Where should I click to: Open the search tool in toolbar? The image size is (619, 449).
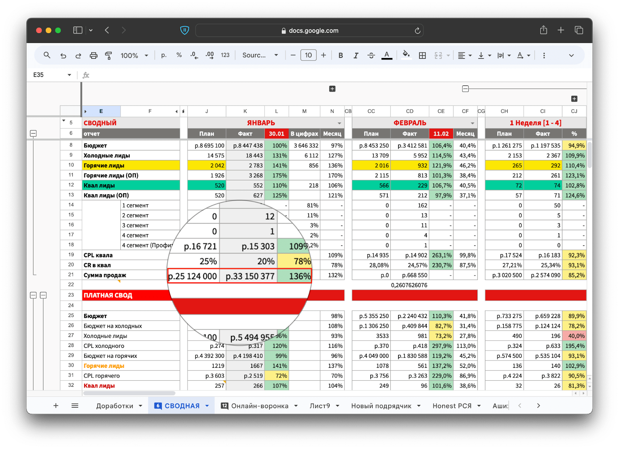(47, 55)
